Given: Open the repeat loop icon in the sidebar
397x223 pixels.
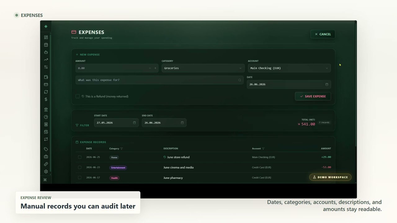Looking at the screenshot, I should [46, 139].
